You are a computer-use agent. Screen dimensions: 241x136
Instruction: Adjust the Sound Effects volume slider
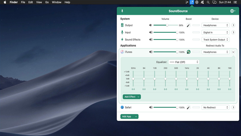pyautogui.click(x=166, y=40)
